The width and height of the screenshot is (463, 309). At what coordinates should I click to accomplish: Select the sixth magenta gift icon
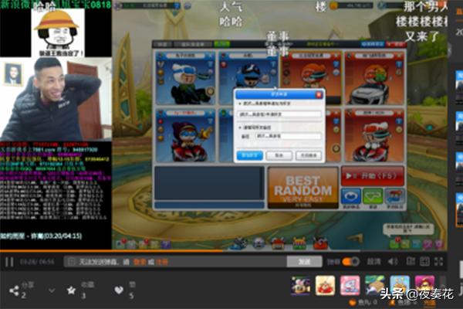[424, 285]
